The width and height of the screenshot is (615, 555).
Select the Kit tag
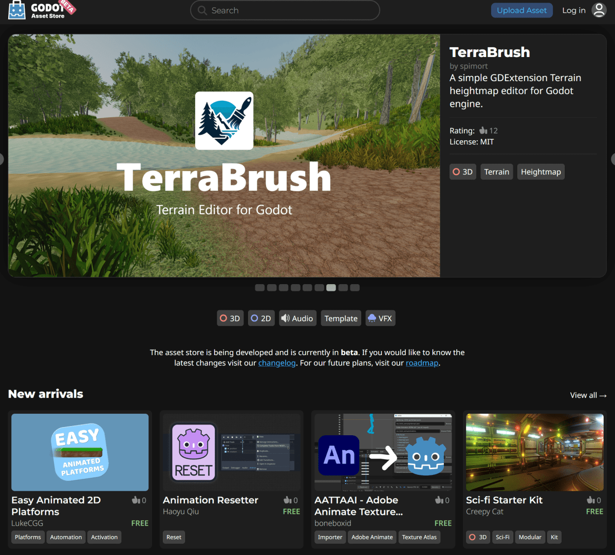click(x=554, y=537)
